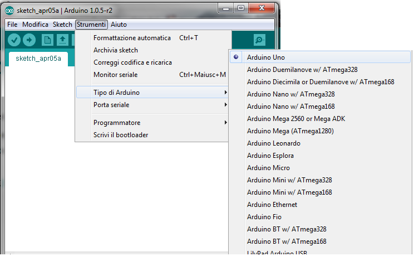The height and width of the screenshot is (256, 419).
Task: Choose Correggi codifica e ricarica
Action: click(x=152, y=62)
